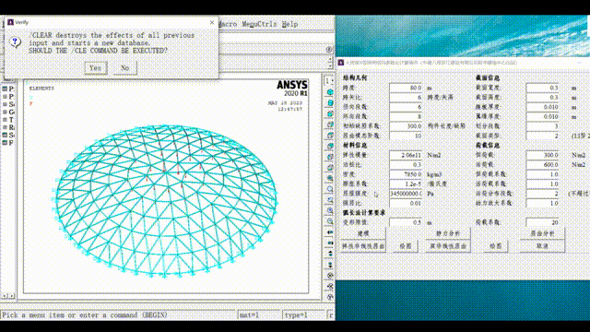The image size is (590, 332).
Task: Click No in the Verify dialog
Action: 125,68
